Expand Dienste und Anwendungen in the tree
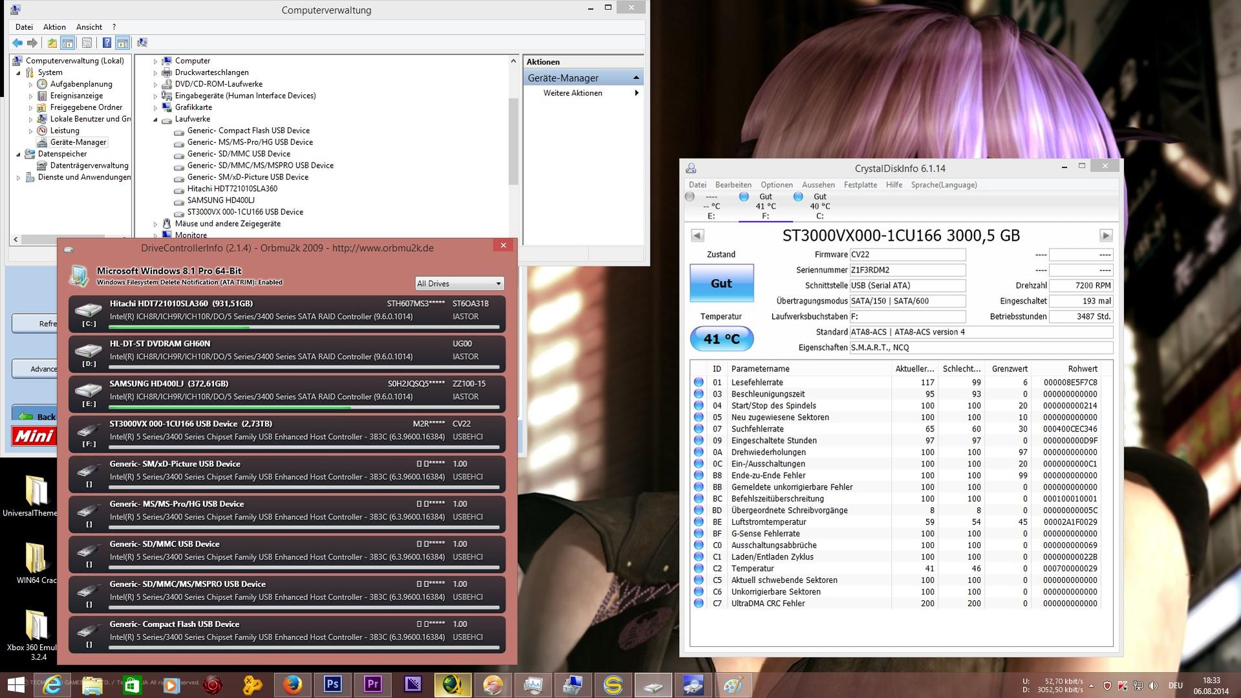The image size is (1241, 698). click(18, 177)
